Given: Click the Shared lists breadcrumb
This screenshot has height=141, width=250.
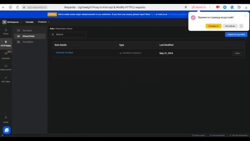Looking at the screenshot, I should coord(61,29).
